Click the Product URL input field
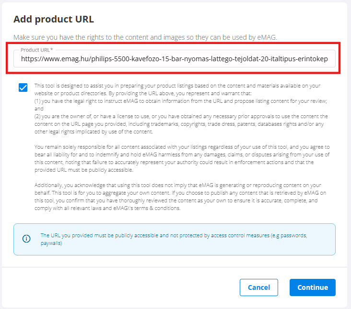The height and width of the screenshot is (309, 351). [x=174, y=59]
